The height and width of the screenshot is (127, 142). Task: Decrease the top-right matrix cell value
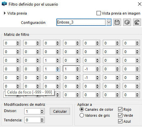pyautogui.click(x=137, y=44)
